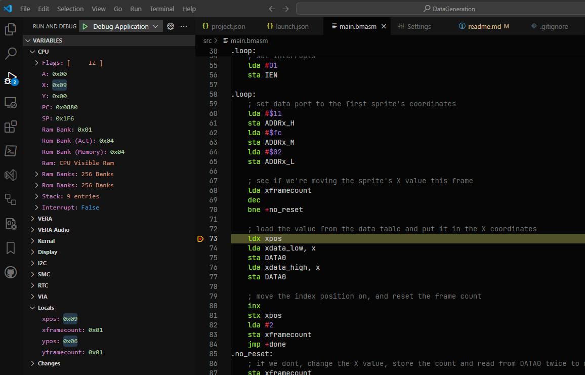Start debugging with the green play icon
This screenshot has height=375, width=585.
(x=86, y=26)
